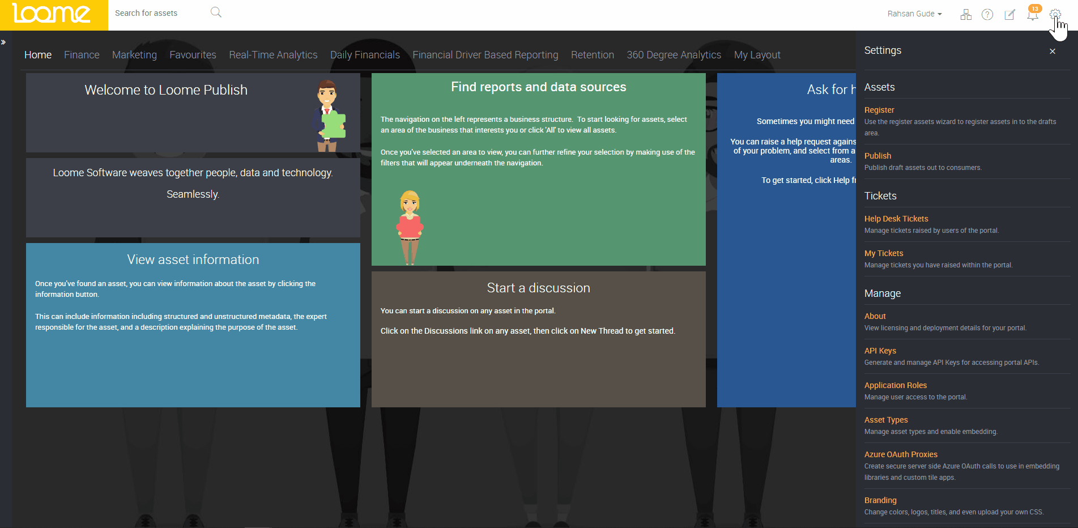
Task: Click the Register assets link
Action: [x=879, y=110]
